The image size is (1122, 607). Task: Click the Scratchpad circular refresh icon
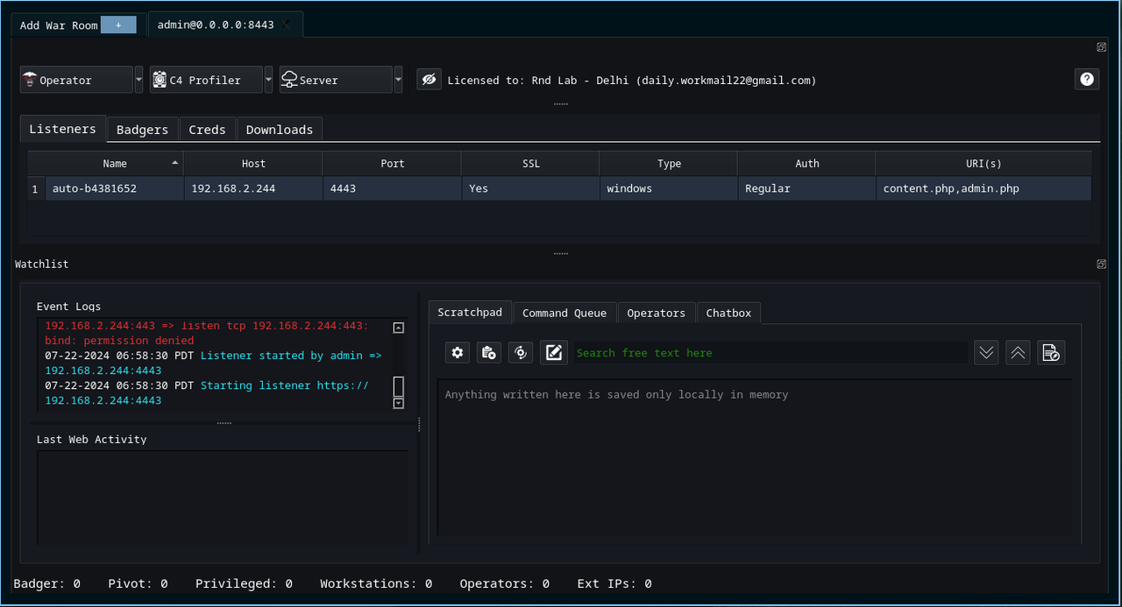pyautogui.click(x=521, y=353)
